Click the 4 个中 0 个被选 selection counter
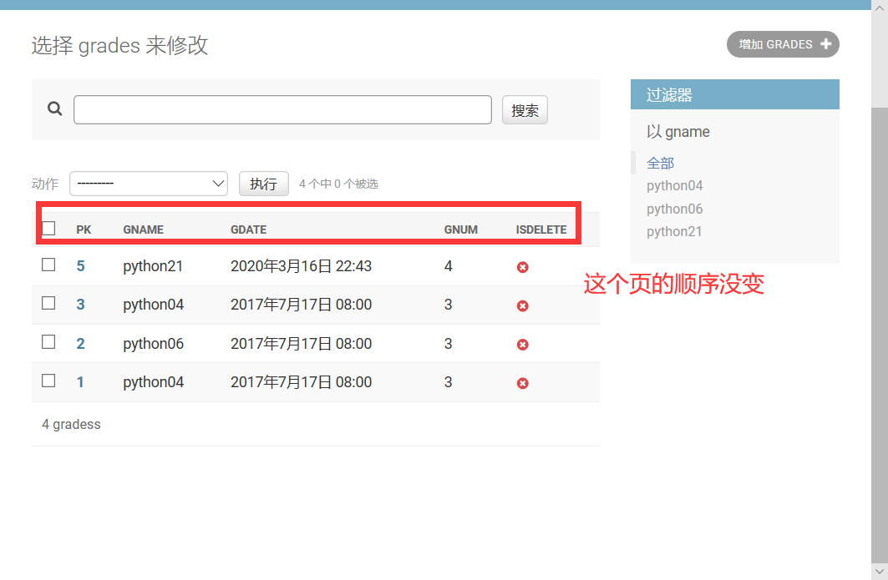This screenshot has width=888, height=580. pyautogui.click(x=338, y=184)
